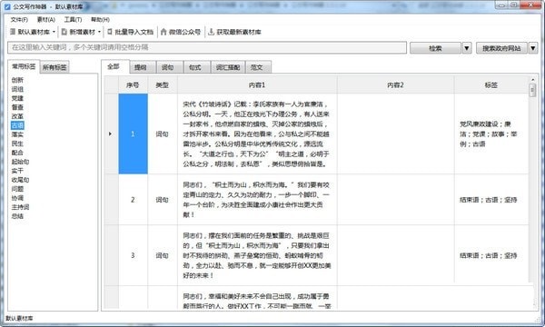Select the 序号 cell 3
This screenshot has height=327, width=545.
click(x=133, y=255)
